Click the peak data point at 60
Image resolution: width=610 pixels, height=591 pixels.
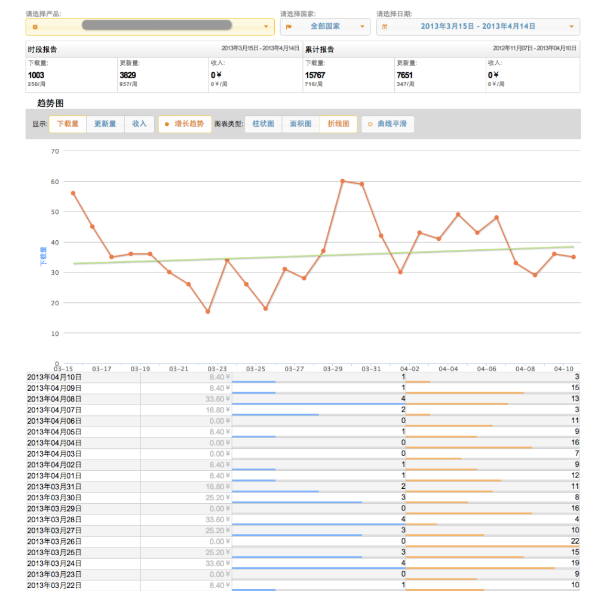coord(342,180)
